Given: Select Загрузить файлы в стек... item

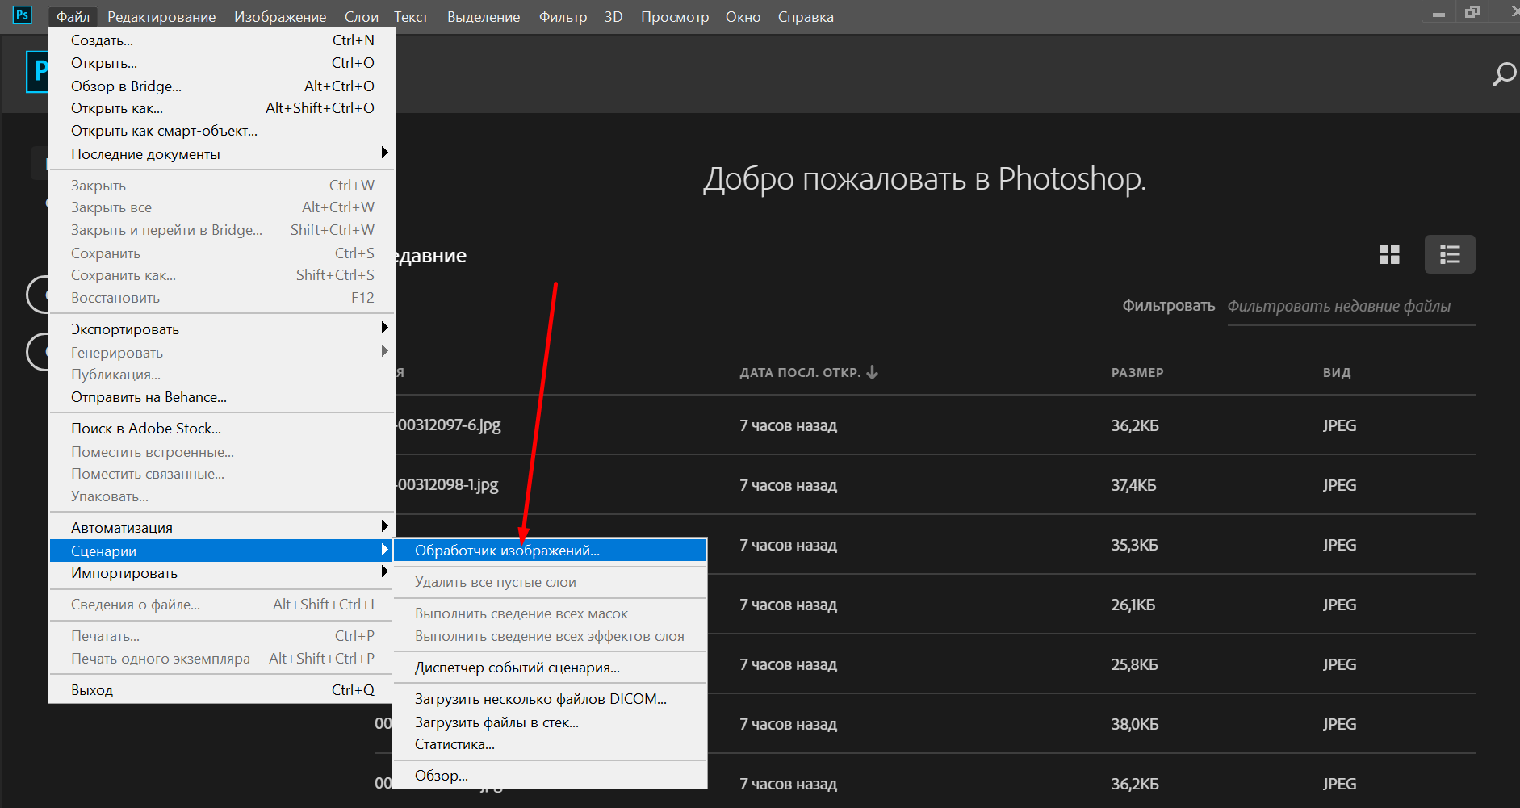Looking at the screenshot, I should 550,722.
